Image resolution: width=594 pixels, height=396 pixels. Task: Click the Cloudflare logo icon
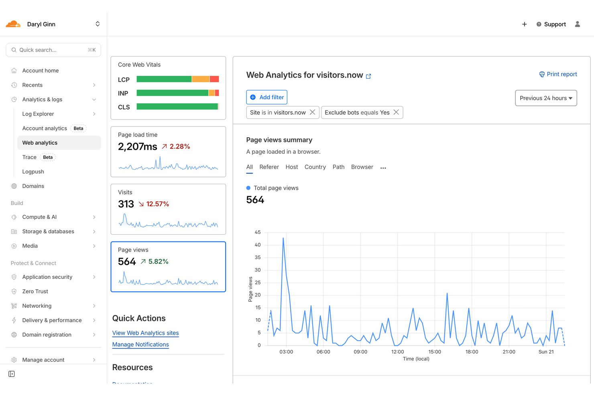click(13, 24)
